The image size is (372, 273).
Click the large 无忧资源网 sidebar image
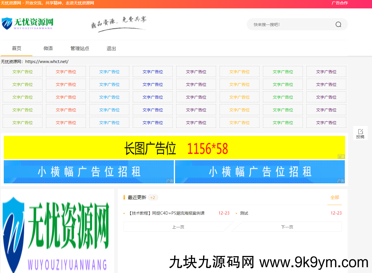[x=57, y=231]
